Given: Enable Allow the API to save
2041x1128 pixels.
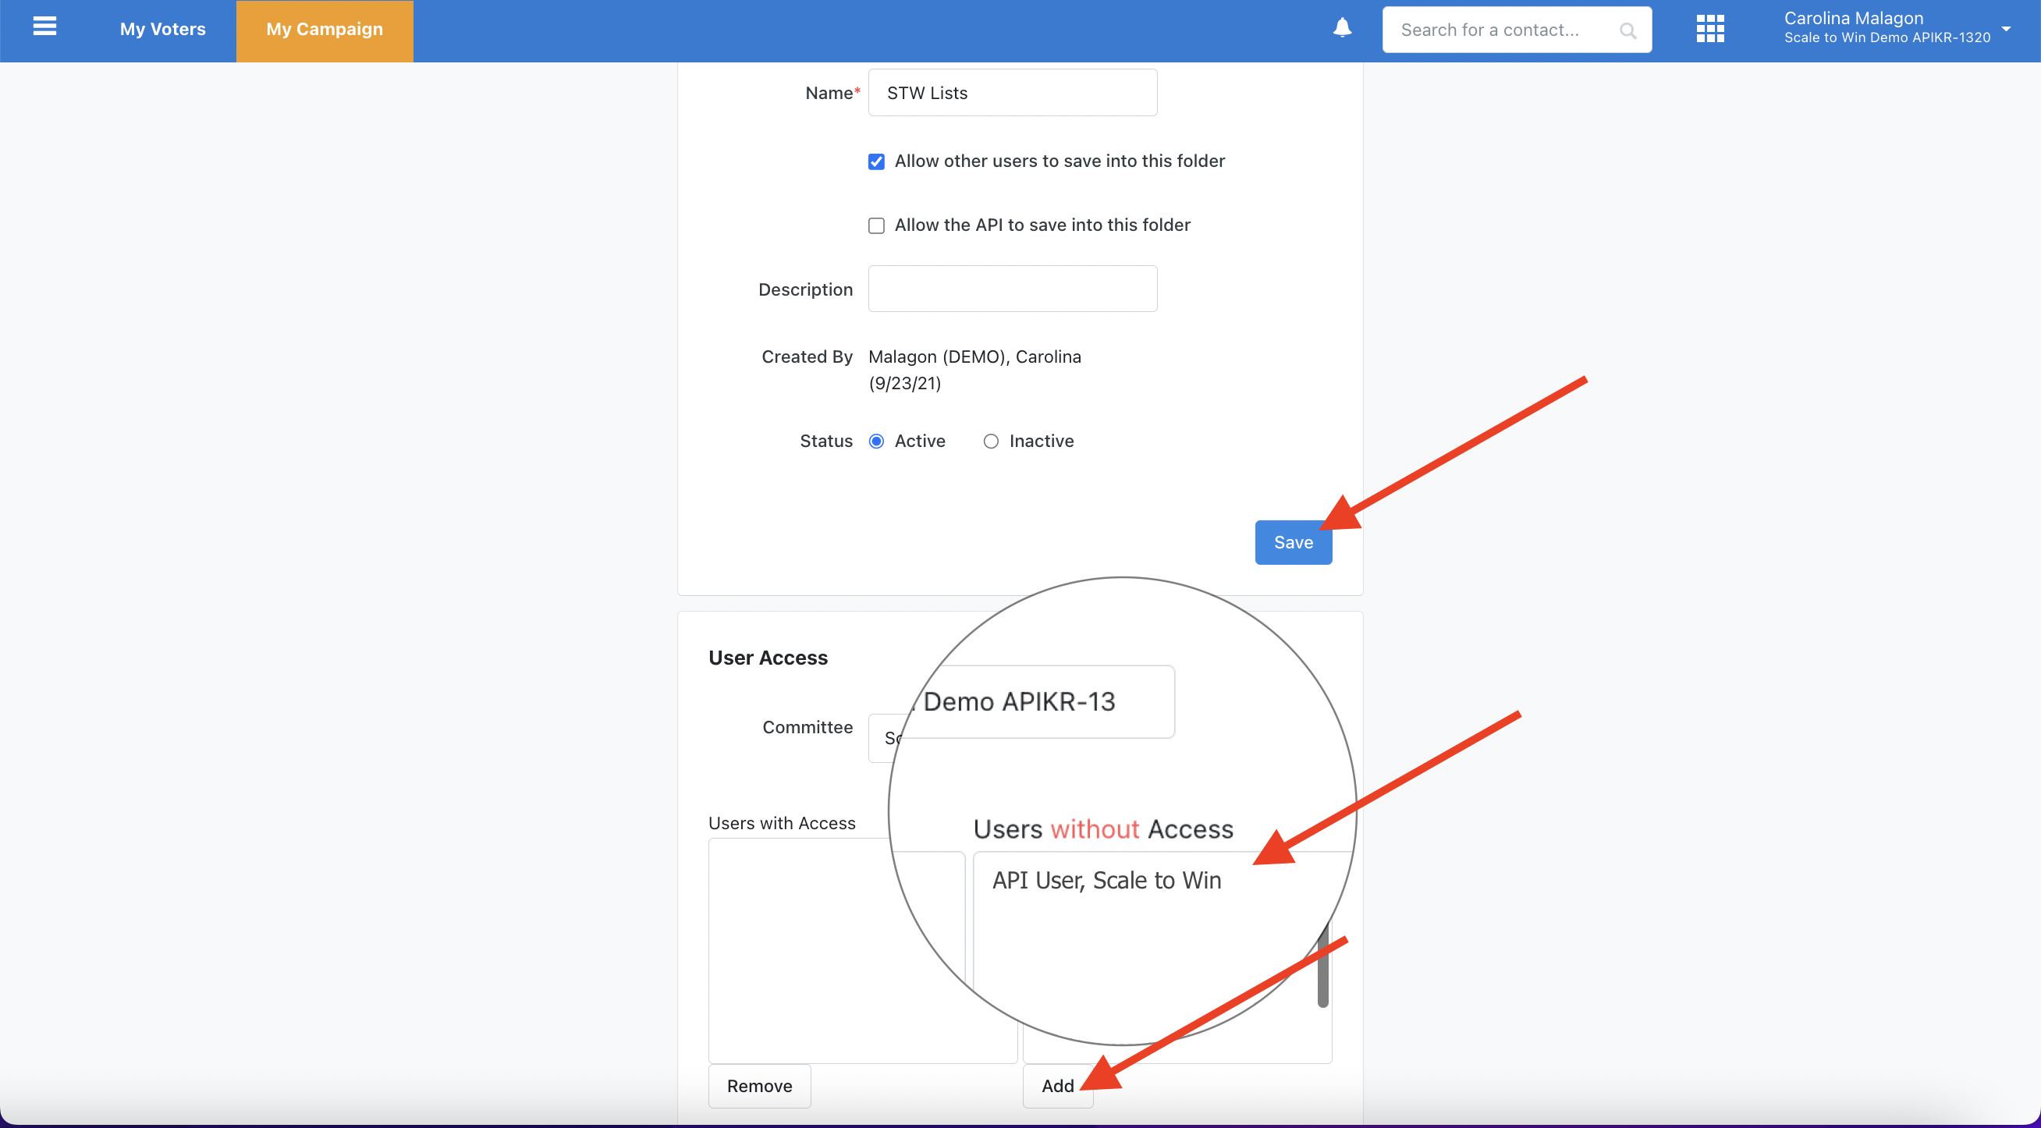Looking at the screenshot, I should point(875,225).
